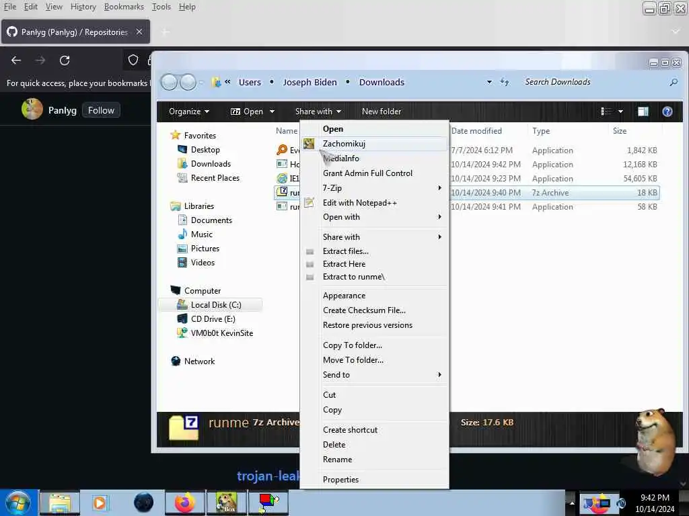Screen dimensions: 689x516
Task: Open the address bar history dropdown
Action: (x=489, y=82)
